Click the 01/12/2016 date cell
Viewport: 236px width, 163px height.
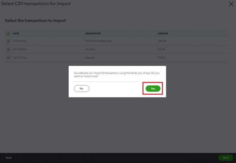coord(20,49)
